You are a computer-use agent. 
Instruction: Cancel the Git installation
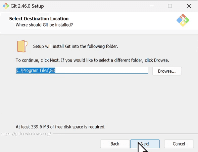tap(179, 144)
